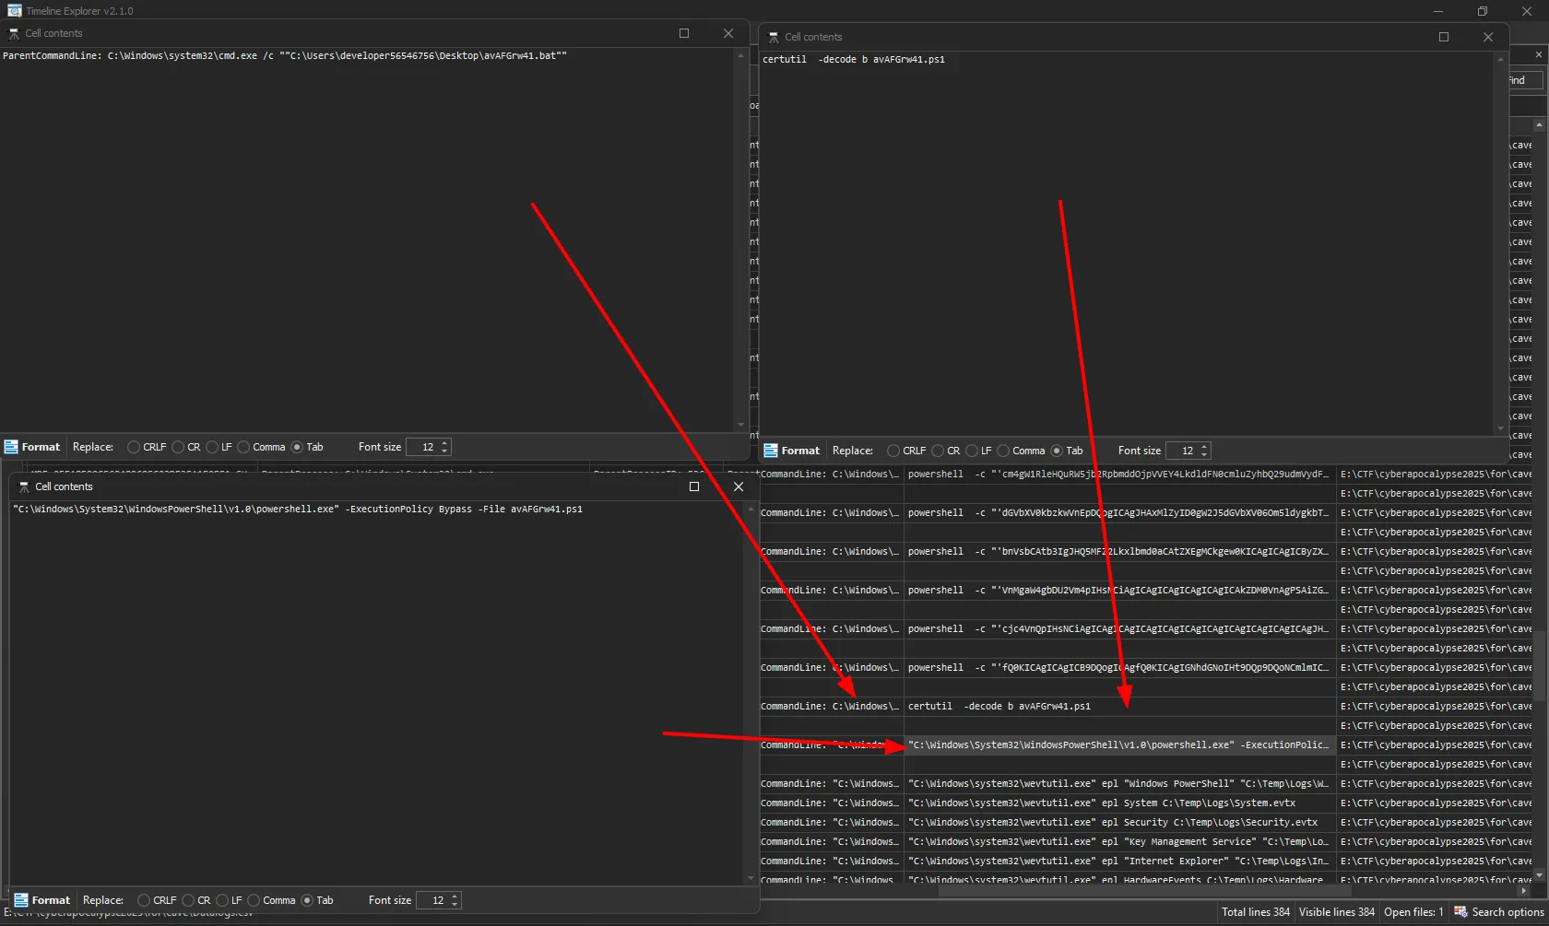Choose CR radio in the certutil Cell contents window
Screen dimensions: 1549x926
[938, 451]
